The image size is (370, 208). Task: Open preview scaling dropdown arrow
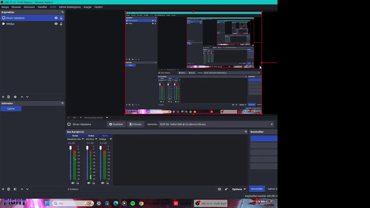pyautogui.click(x=107, y=118)
